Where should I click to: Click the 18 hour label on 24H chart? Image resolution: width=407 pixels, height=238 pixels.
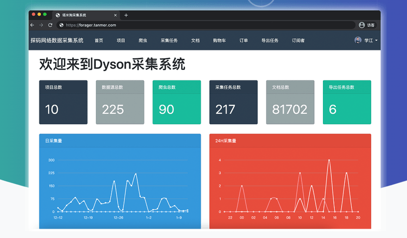tap(347, 218)
